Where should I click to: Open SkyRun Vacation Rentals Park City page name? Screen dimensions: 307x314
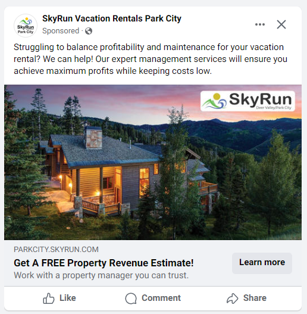(x=112, y=18)
